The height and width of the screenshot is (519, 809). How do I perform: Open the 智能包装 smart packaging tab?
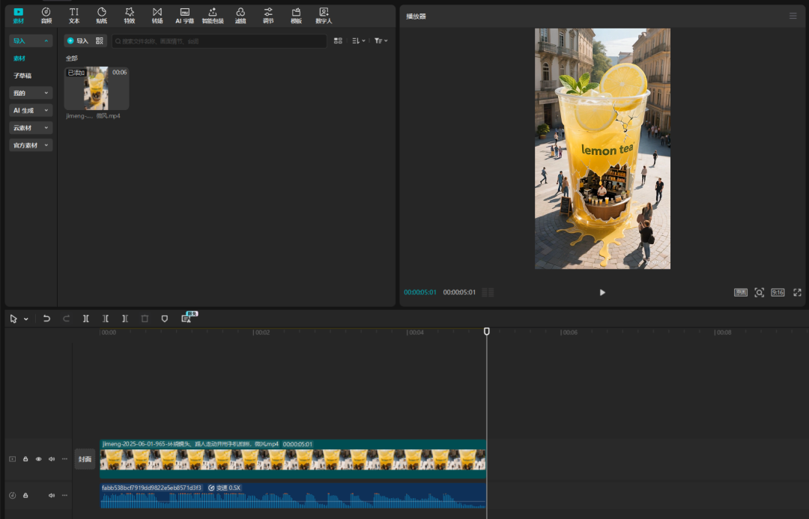[x=213, y=16]
